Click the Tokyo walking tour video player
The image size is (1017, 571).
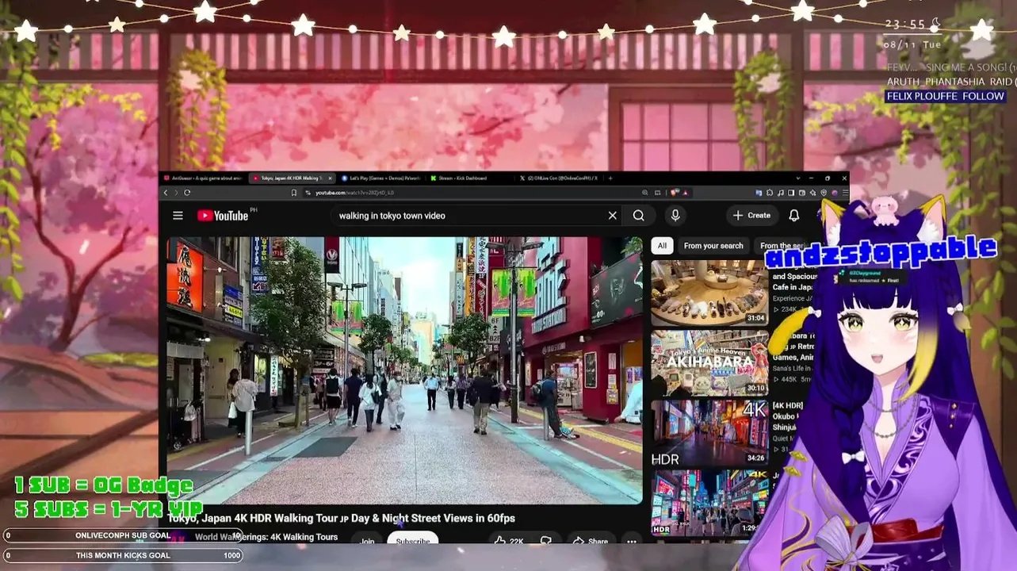404,370
